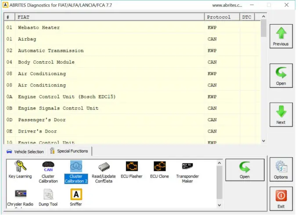
Task: Select the Airbag row
Action: (x=132, y=39)
